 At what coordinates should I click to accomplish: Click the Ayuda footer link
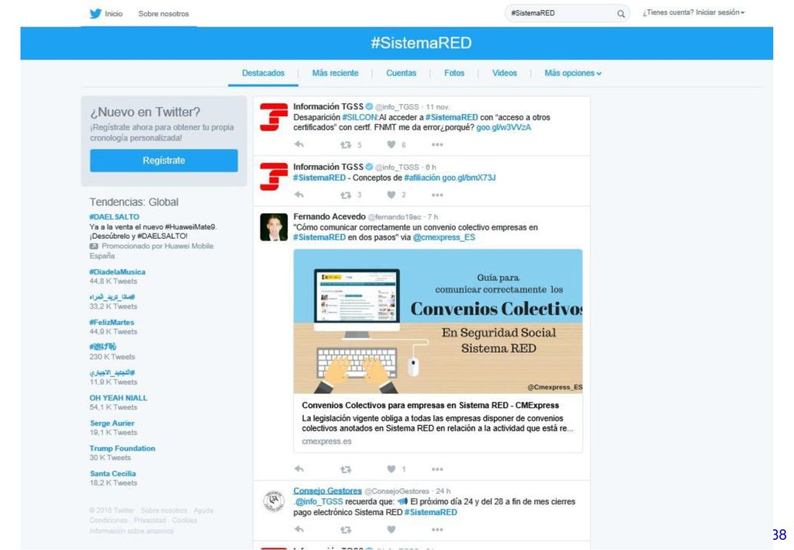coord(204,510)
